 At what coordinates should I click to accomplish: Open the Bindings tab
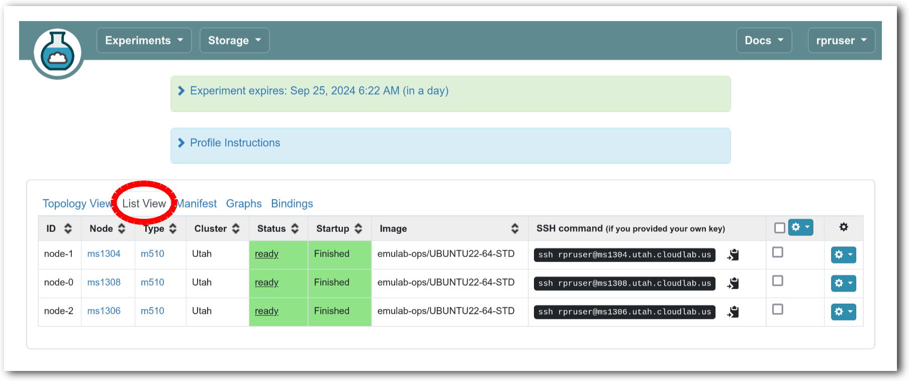(x=292, y=204)
